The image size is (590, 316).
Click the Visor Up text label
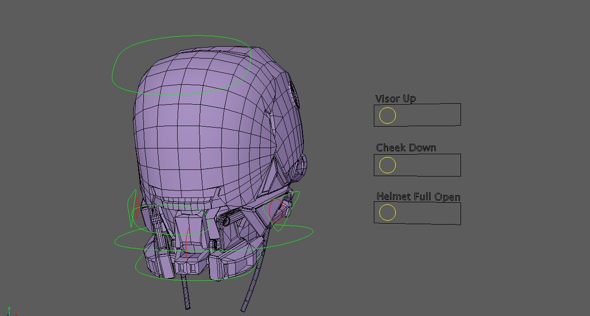tap(395, 99)
